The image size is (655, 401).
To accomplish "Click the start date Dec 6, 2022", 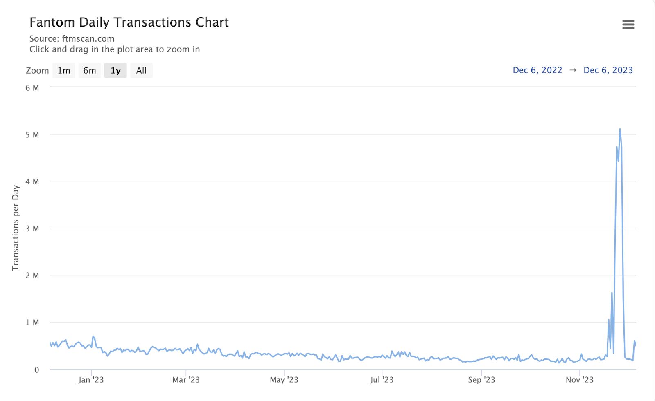I will pyautogui.click(x=537, y=70).
